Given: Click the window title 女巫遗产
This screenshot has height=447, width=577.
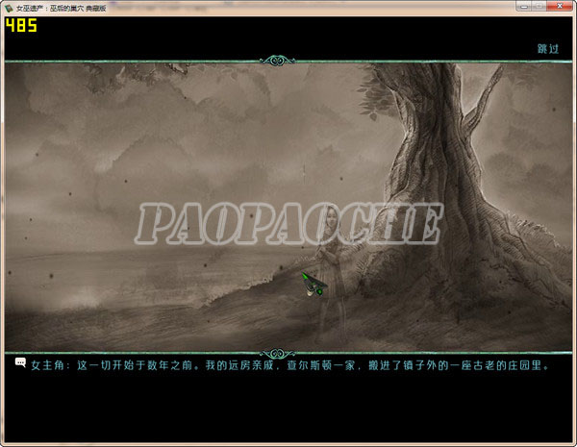Looking at the screenshot, I should tap(61, 8).
